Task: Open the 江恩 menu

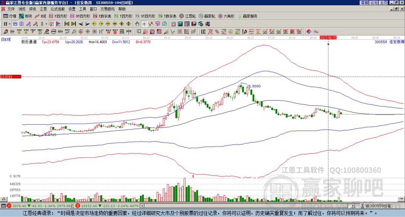Action: [44, 9]
